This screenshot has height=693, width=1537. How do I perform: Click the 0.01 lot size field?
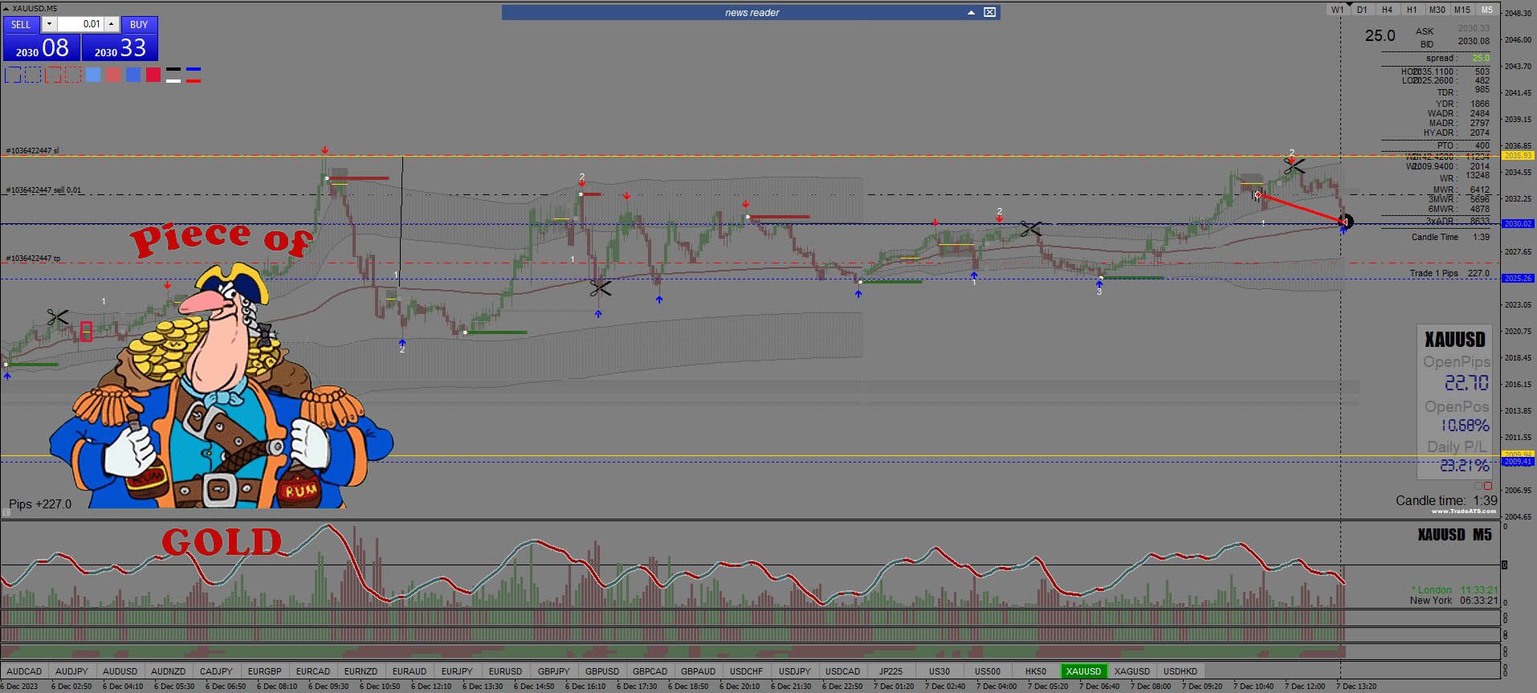coord(80,24)
